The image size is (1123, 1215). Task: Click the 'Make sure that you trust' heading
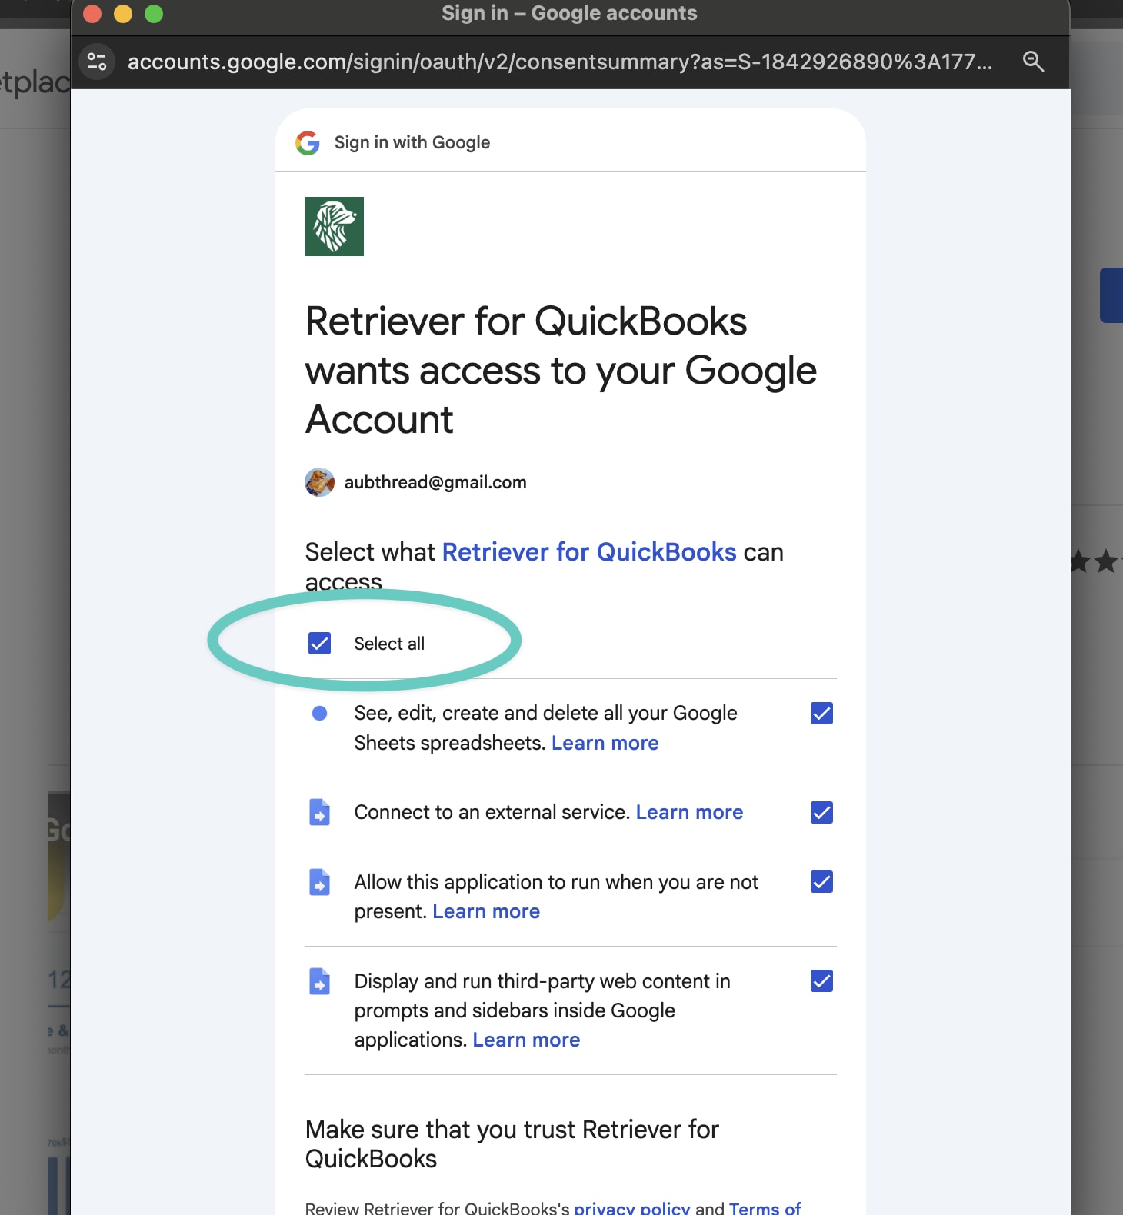(512, 1143)
